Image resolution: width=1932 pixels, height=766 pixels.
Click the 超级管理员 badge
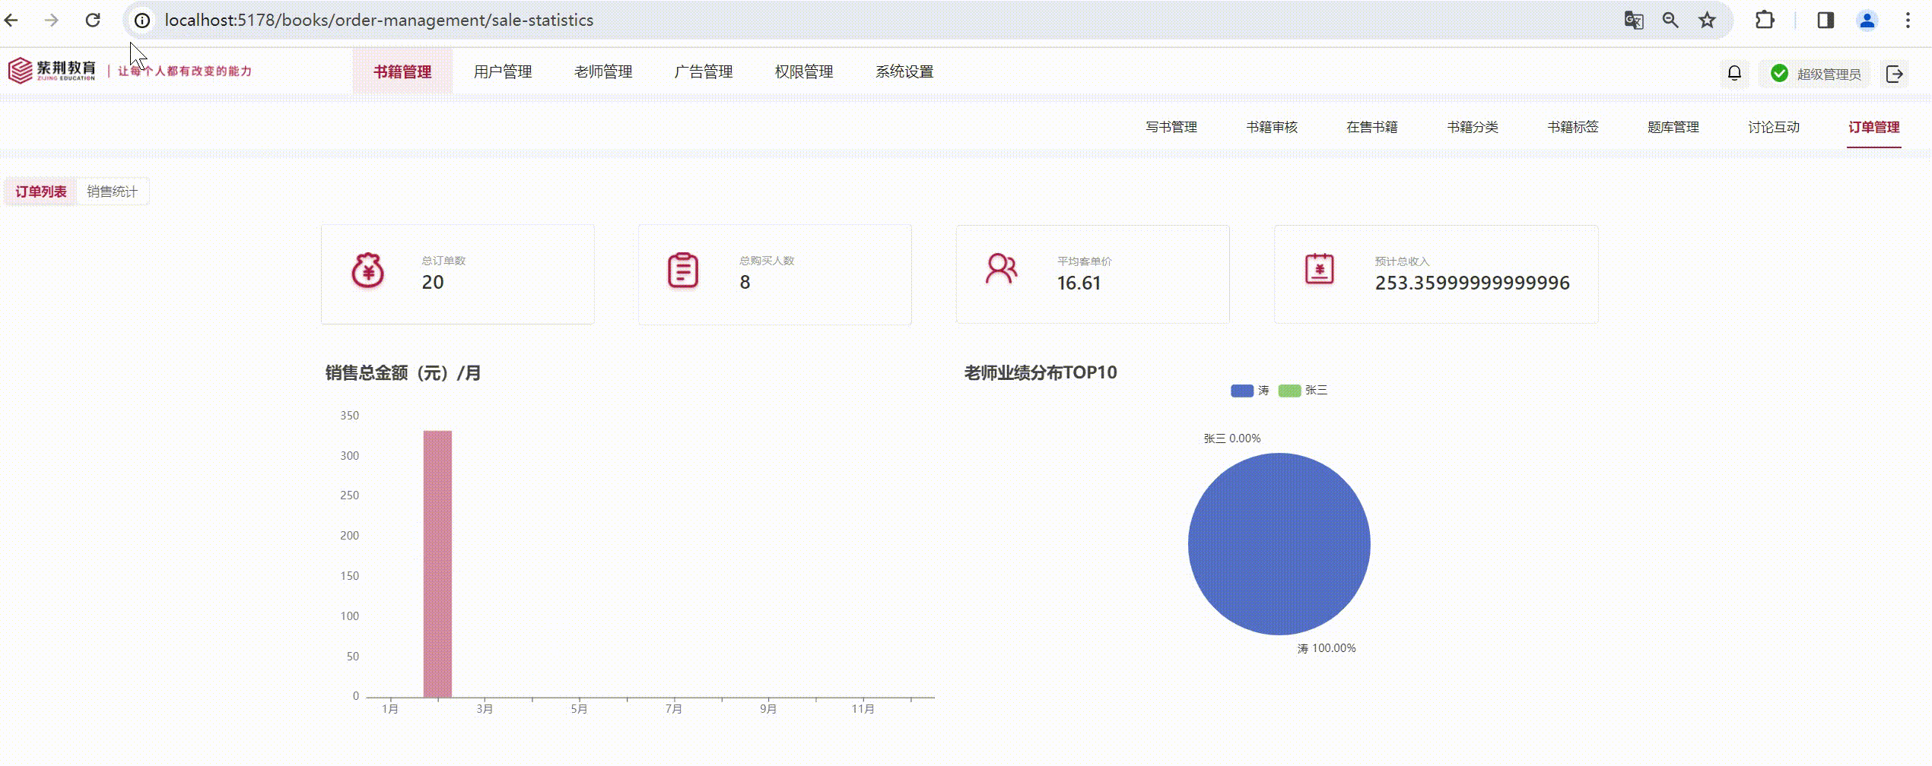tap(1814, 73)
